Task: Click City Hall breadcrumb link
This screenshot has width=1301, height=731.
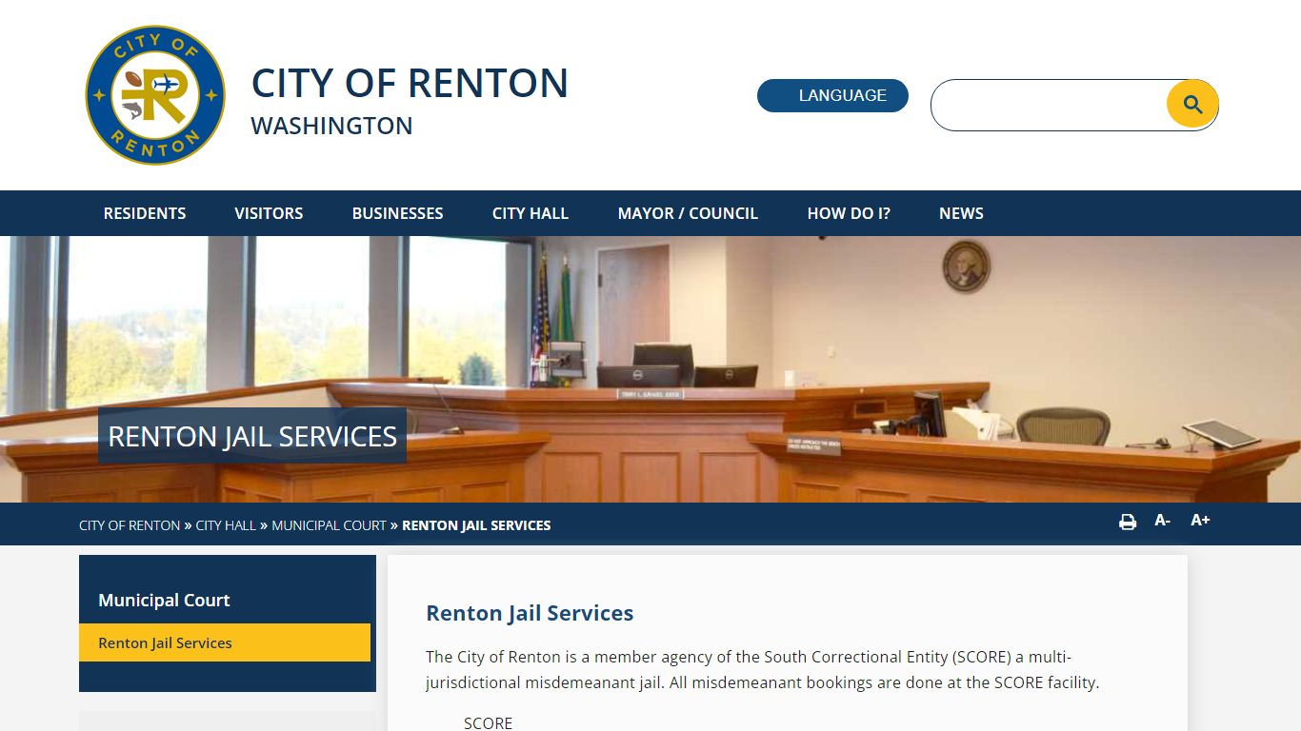Action: pos(226,525)
